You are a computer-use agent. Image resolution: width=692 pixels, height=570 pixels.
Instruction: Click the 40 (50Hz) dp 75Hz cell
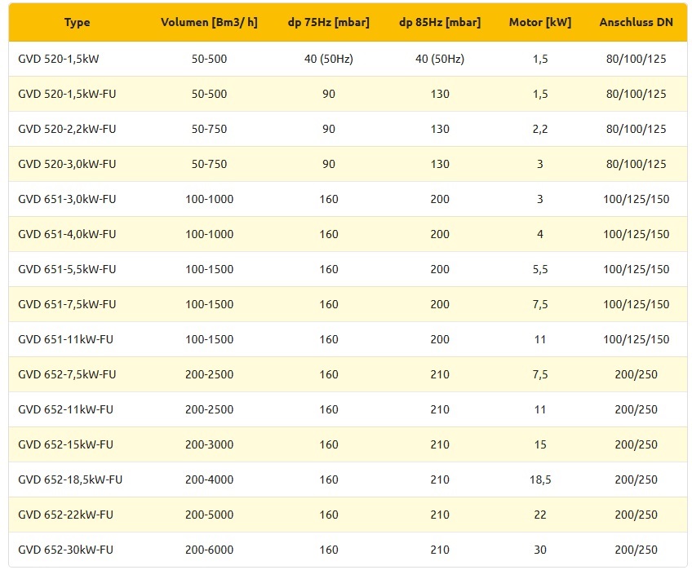[x=328, y=59]
